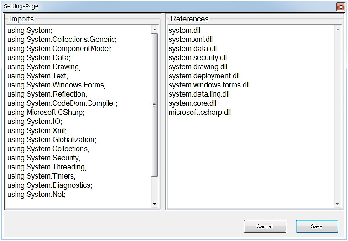Click the Save button
348x241 pixels.
(317, 226)
